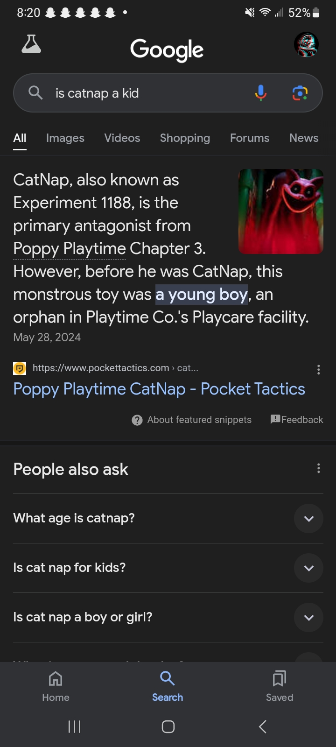
Task: Switch to the Videos tab
Action: (122, 138)
